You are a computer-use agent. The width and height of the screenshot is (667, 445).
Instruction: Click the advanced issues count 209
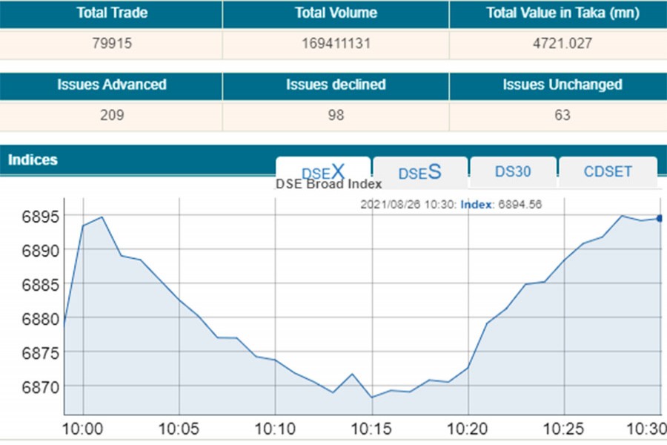pyautogui.click(x=111, y=116)
